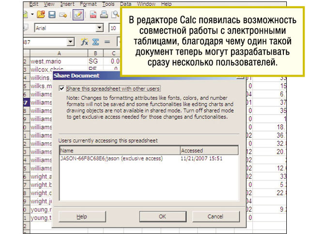Expand the Name Box cell reference dropdown
The width and height of the screenshot is (310, 234).
click(x=70, y=42)
